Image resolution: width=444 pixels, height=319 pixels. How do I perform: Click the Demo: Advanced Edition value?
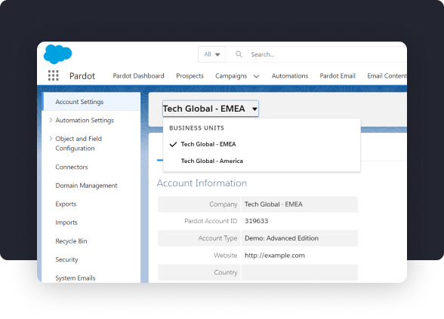click(x=282, y=238)
